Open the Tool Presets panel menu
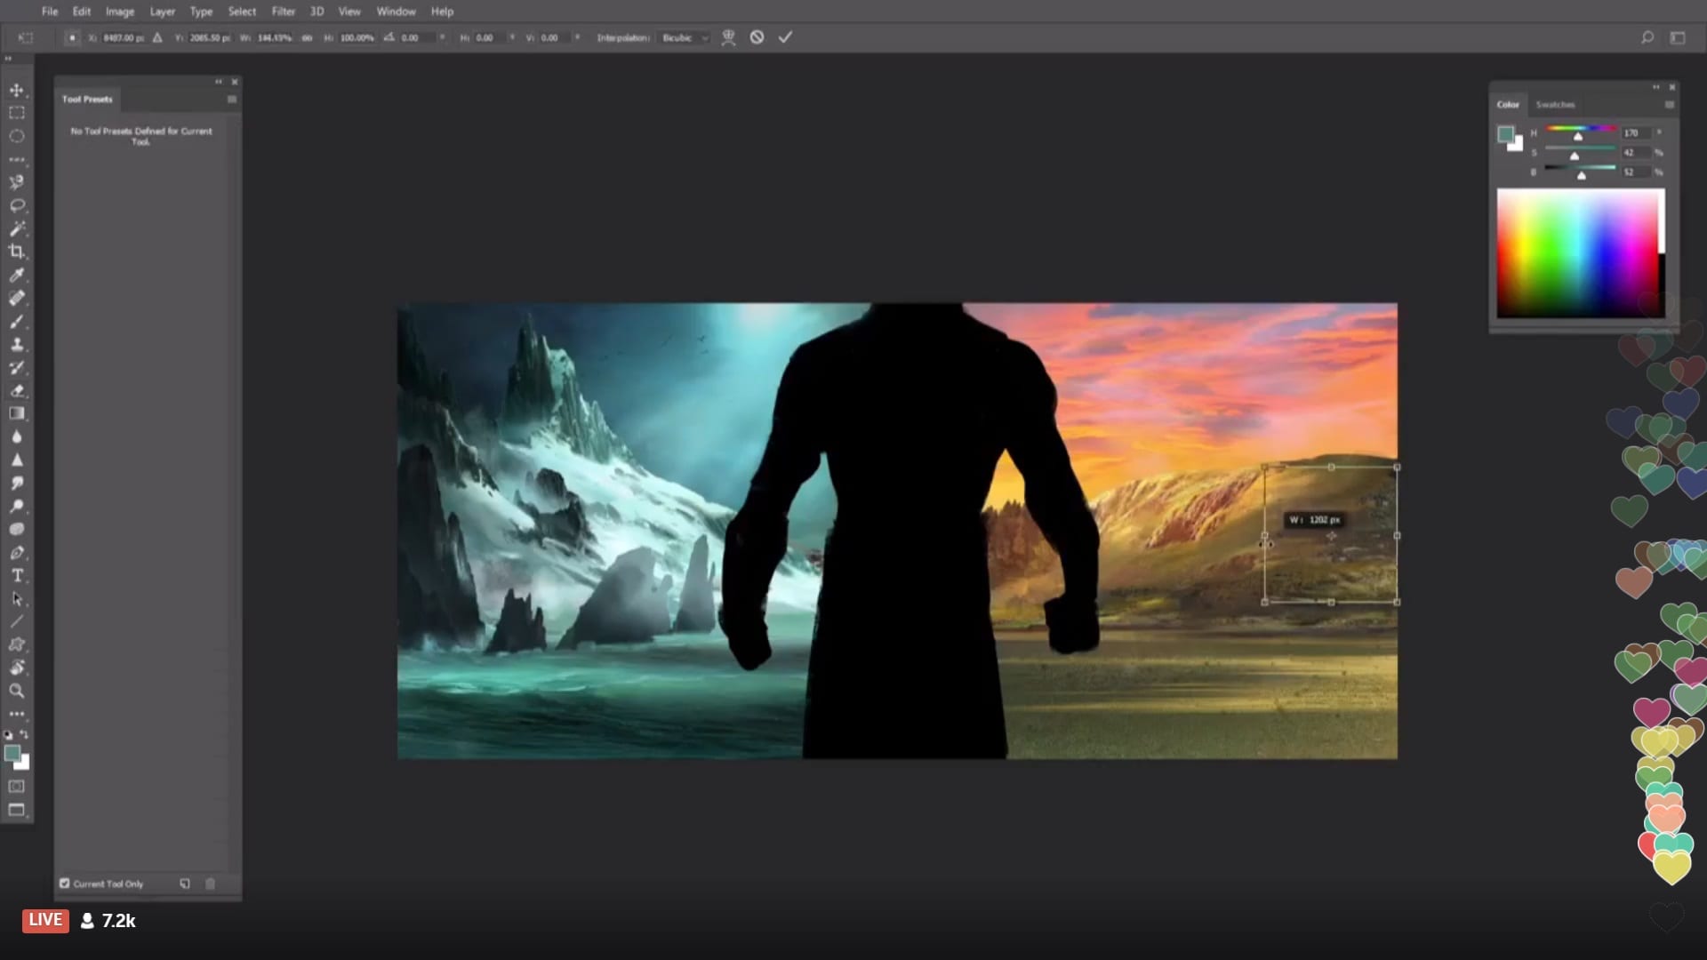 click(232, 100)
